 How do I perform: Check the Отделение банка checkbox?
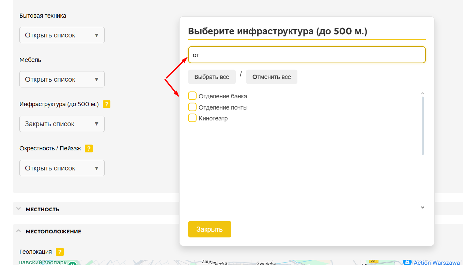tap(192, 96)
